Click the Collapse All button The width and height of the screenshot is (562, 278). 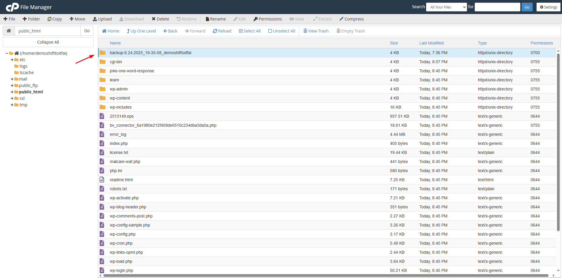click(48, 42)
